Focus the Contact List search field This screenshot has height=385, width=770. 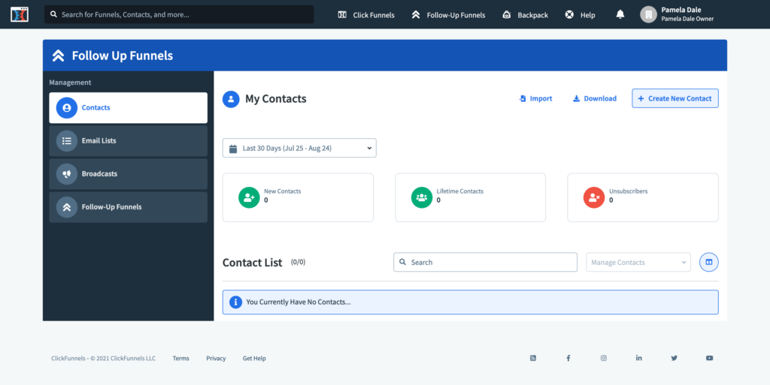485,262
